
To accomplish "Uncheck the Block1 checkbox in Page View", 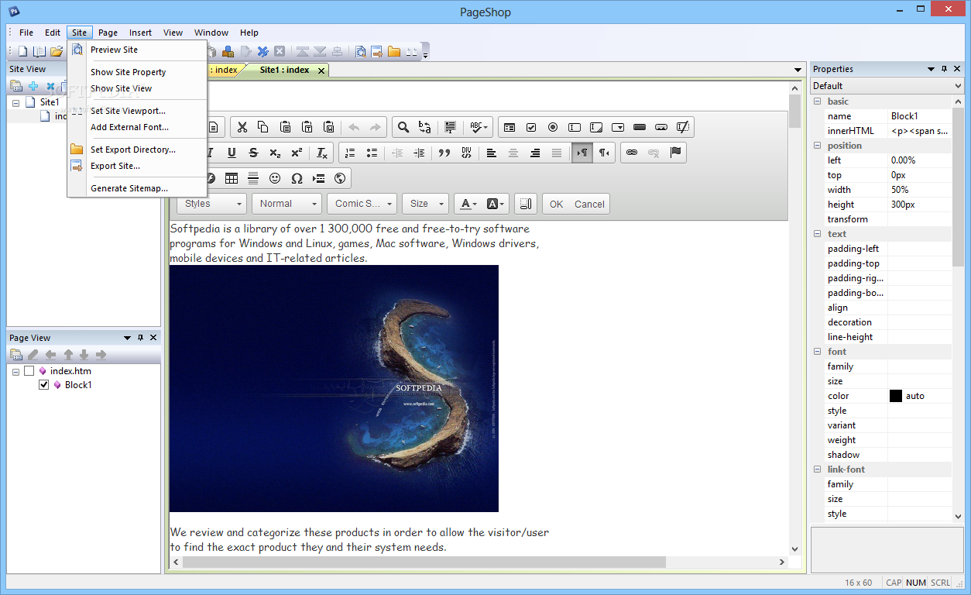I will pyautogui.click(x=44, y=385).
